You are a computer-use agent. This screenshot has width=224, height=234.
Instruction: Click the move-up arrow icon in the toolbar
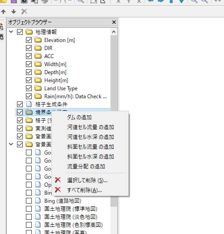(x=4, y=12)
